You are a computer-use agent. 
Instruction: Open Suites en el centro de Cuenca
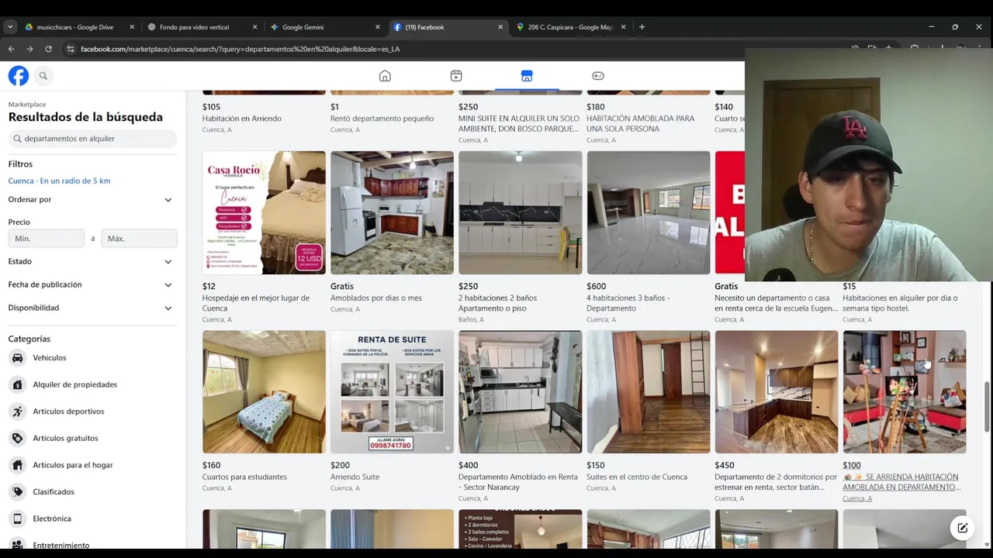click(x=637, y=477)
